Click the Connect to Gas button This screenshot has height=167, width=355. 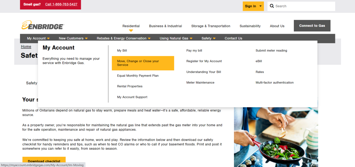pos(312,26)
